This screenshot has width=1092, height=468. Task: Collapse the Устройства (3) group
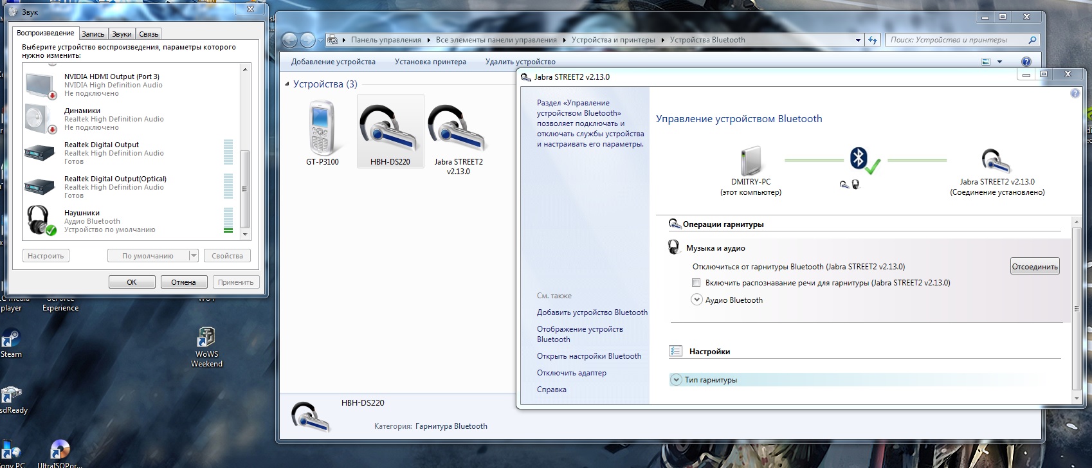pyautogui.click(x=287, y=84)
